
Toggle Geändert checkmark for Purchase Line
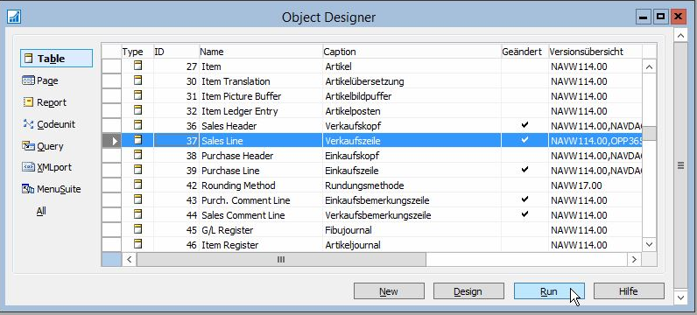click(525, 170)
